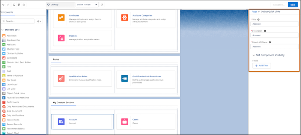Click the Object API Name input field
The width and height of the screenshot is (301, 135).
coord(274,47)
